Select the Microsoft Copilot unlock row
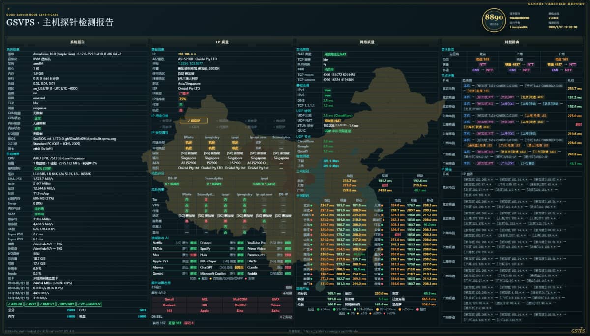The height and width of the screenshot is (336, 590). coord(222,273)
